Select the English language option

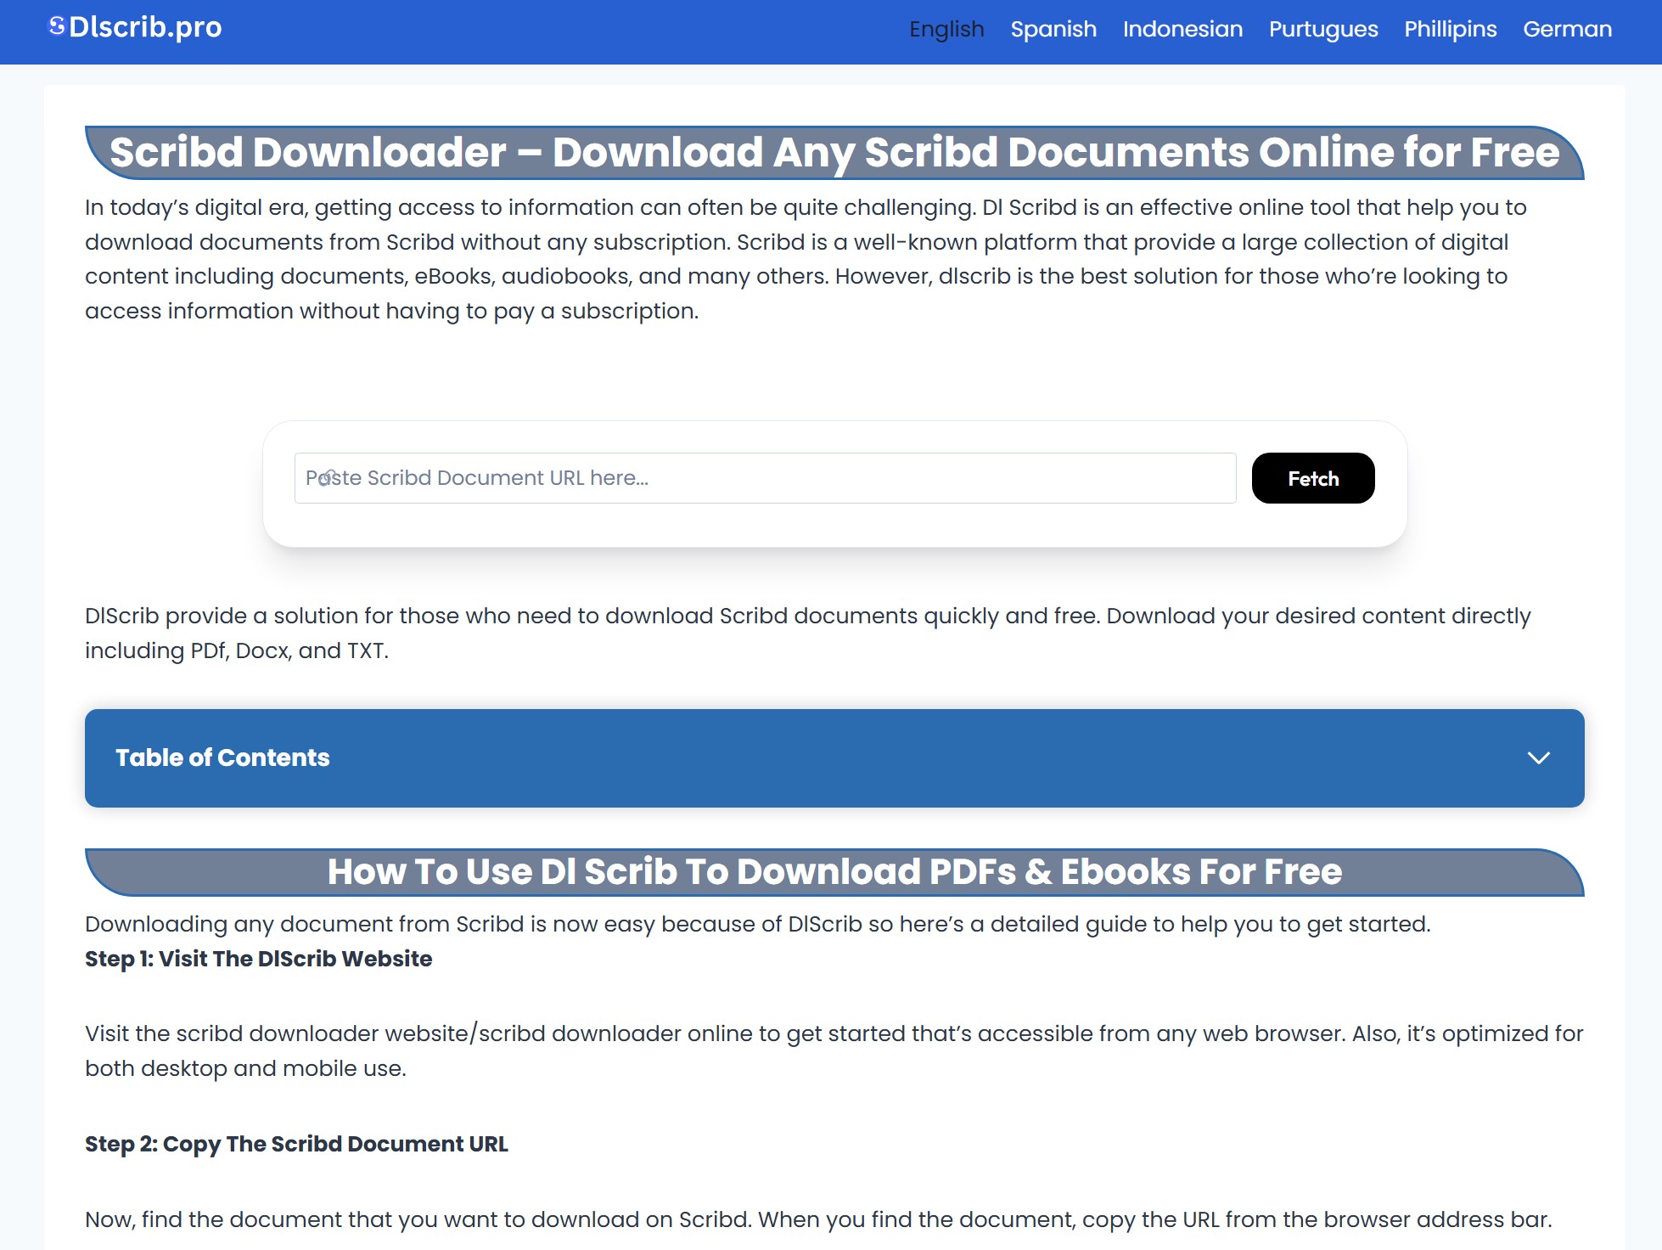click(x=946, y=29)
